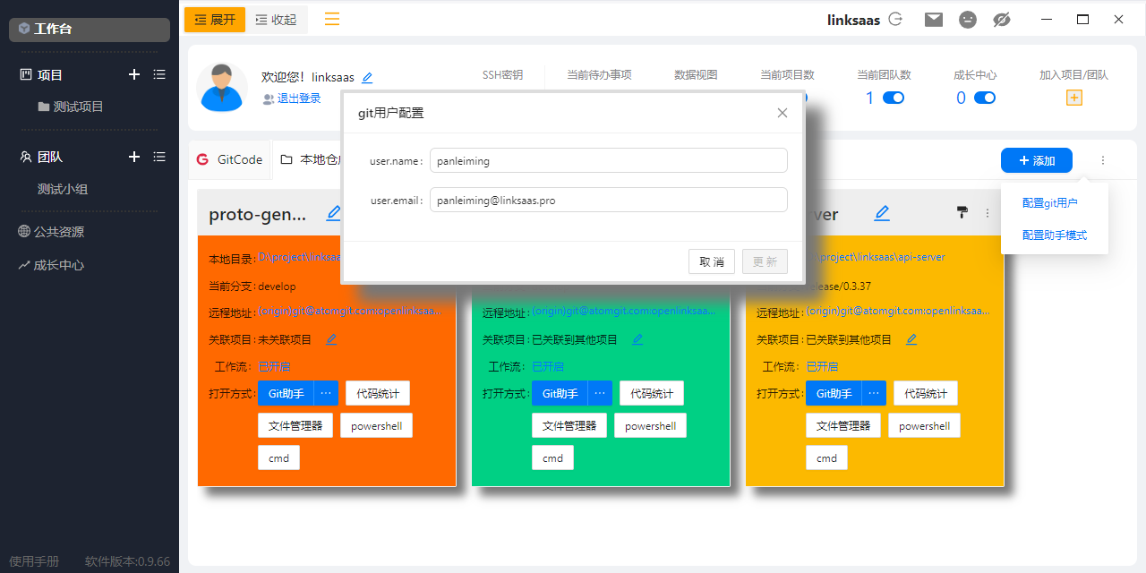
Task: Click 代码统计 on the orange card
Action: coord(378,393)
